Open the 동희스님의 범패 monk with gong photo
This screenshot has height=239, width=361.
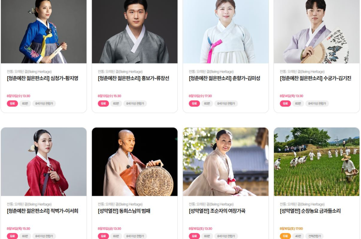click(x=134, y=162)
